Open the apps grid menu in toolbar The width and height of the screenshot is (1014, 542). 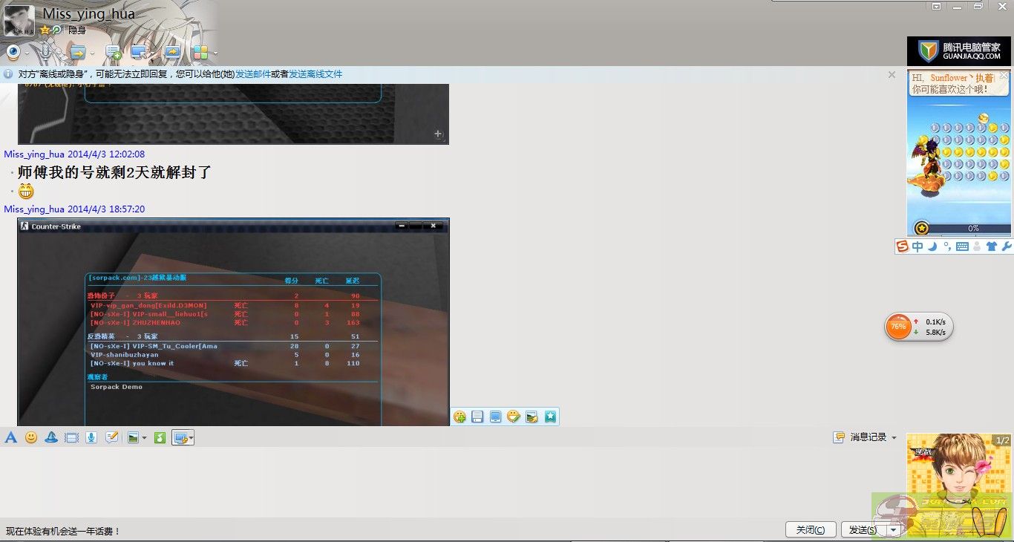pyautogui.click(x=200, y=52)
